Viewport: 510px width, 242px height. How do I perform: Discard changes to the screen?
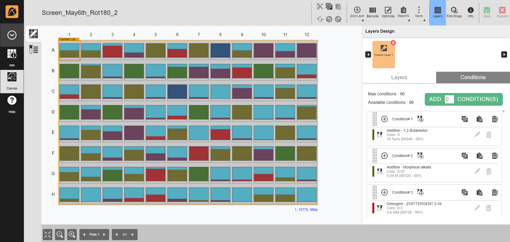[502, 12]
